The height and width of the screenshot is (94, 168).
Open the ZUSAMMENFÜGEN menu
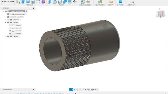[86, 5]
